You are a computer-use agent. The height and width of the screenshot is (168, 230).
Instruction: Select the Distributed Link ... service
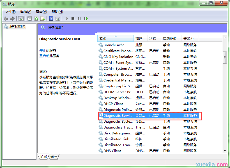tap(148, 139)
